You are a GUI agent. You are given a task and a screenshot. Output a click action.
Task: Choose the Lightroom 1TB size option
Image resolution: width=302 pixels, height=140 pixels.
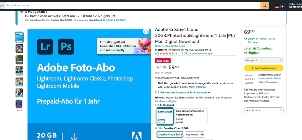coord(195,134)
